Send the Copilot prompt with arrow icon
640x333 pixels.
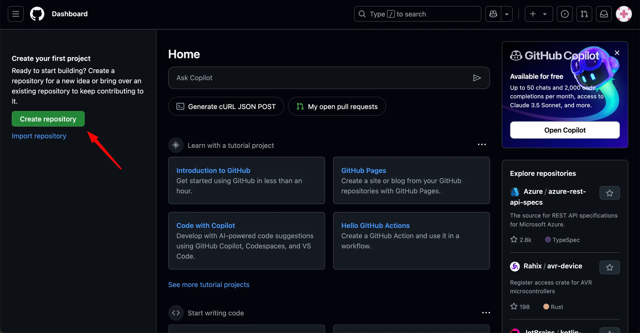(477, 78)
